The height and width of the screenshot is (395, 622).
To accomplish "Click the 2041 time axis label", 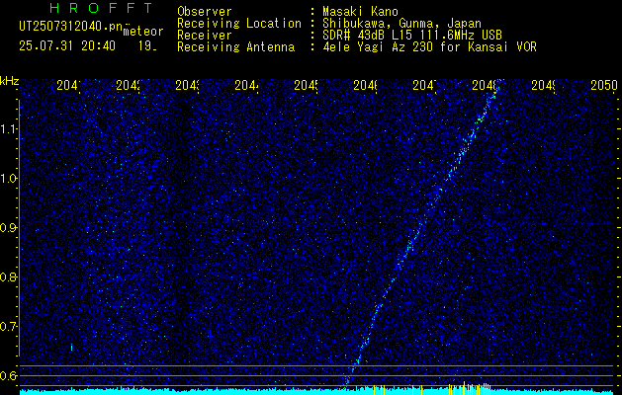I will [x=68, y=85].
